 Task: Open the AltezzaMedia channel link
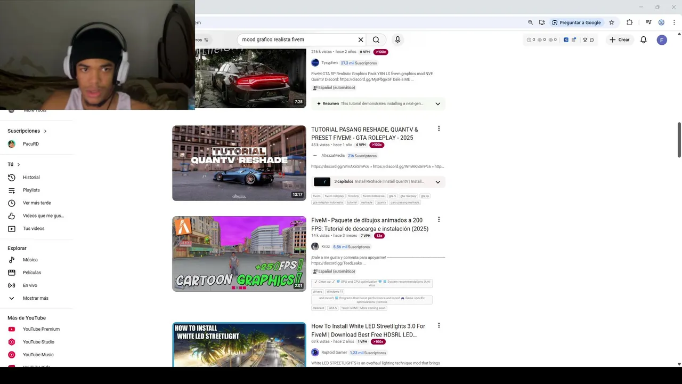point(333,156)
